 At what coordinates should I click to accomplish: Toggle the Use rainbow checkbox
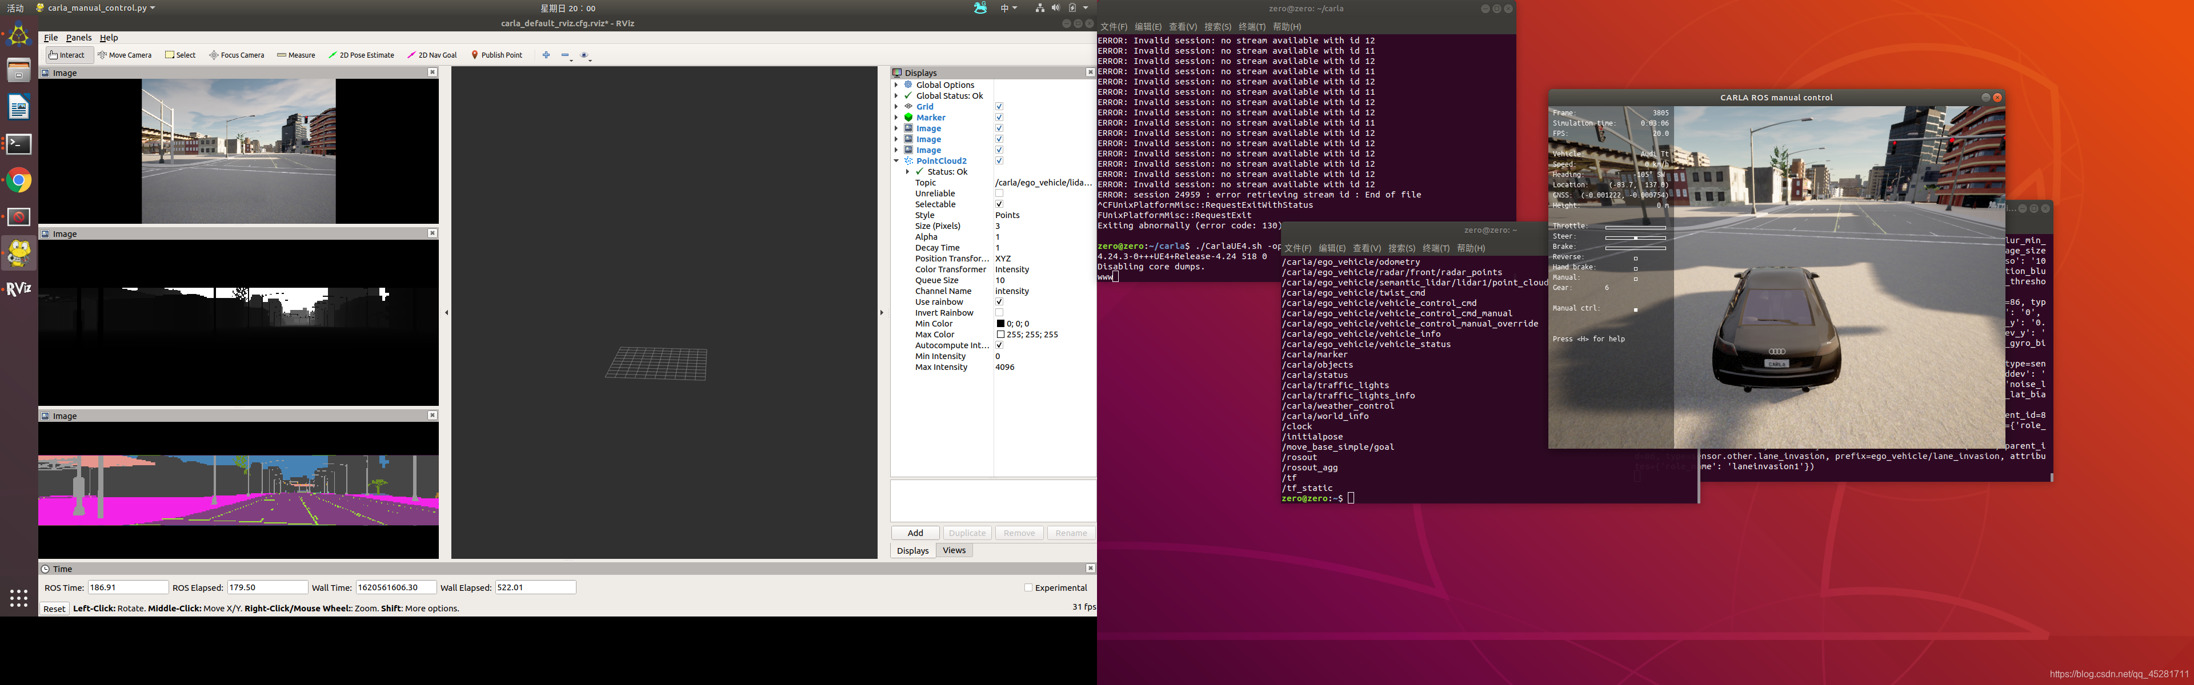pos(999,302)
